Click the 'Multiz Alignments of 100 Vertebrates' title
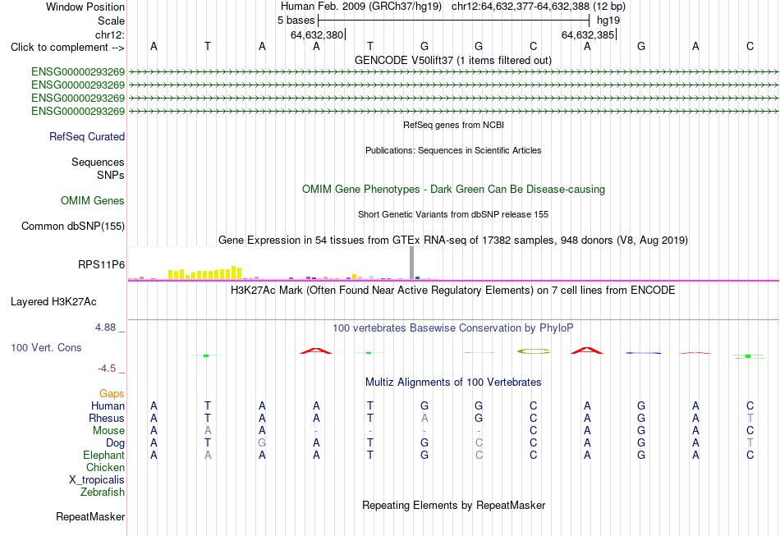780x536 pixels. click(453, 383)
